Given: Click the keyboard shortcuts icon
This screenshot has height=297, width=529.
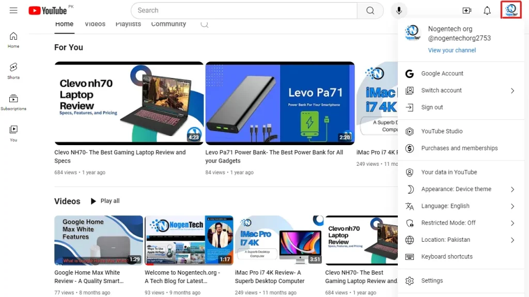Looking at the screenshot, I should 410,257.
